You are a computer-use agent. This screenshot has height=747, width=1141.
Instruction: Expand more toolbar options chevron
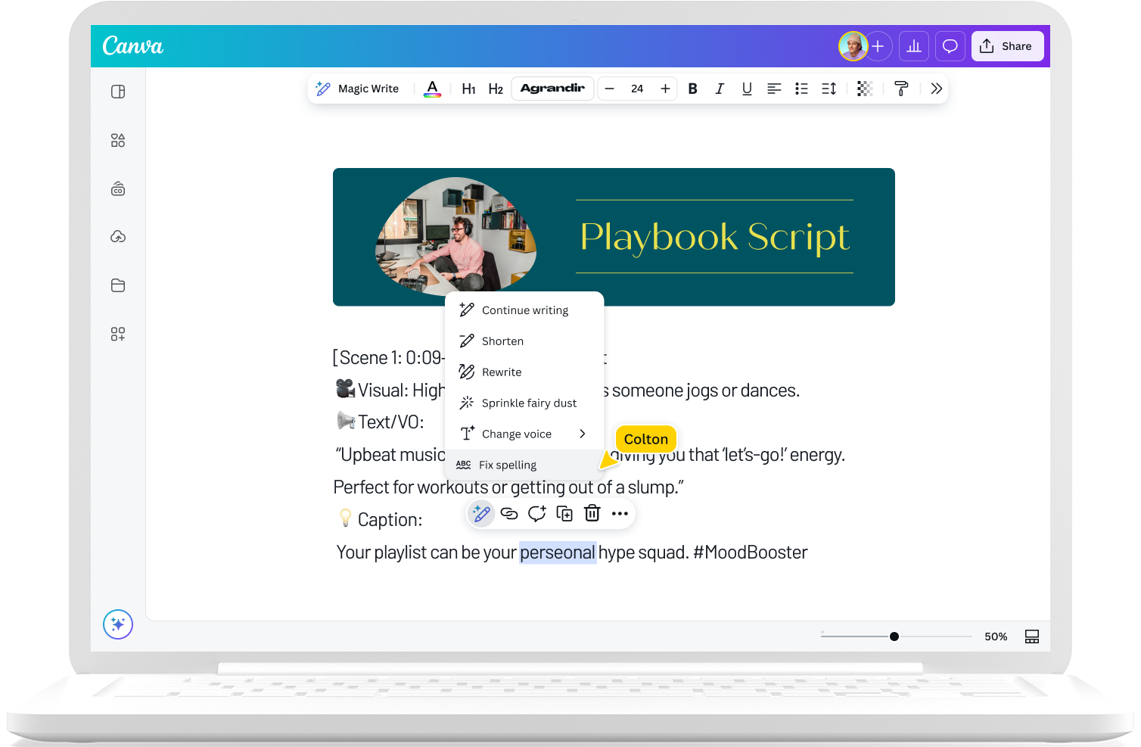point(937,89)
